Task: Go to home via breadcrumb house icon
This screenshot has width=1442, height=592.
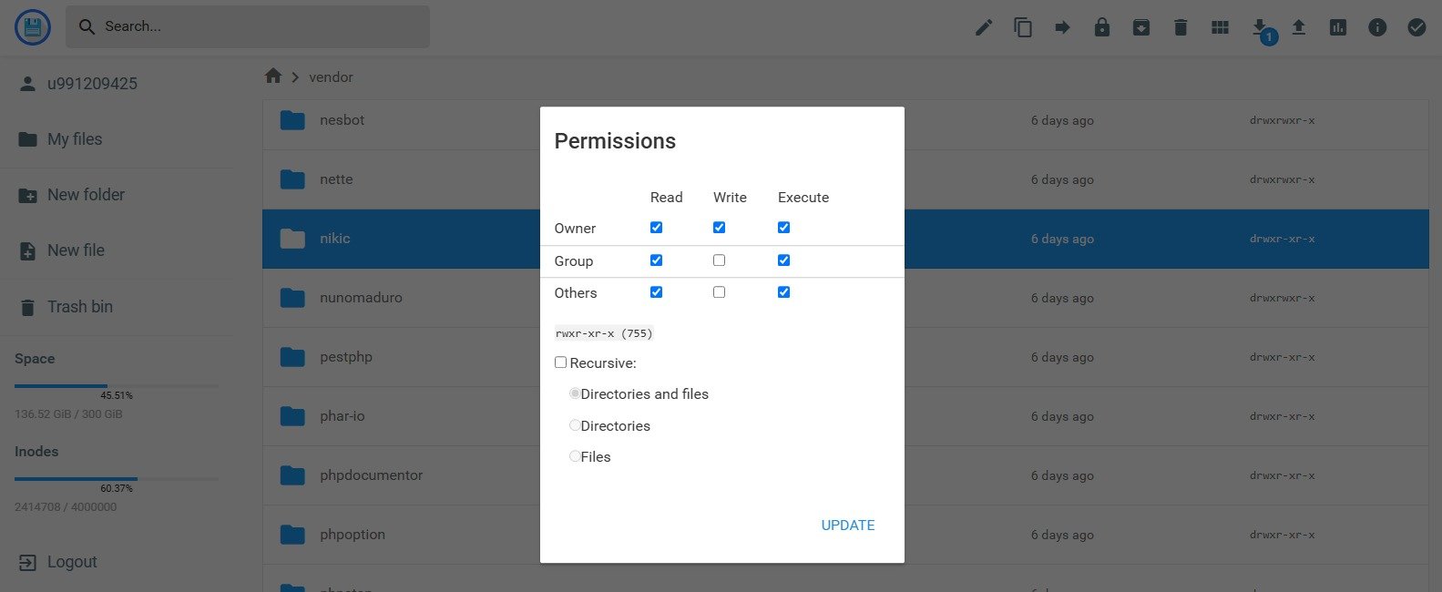Action: pyautogui.click(x=273, y=77)
